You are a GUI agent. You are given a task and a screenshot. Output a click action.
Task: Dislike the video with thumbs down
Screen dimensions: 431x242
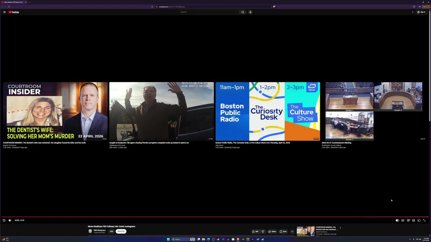263,231
